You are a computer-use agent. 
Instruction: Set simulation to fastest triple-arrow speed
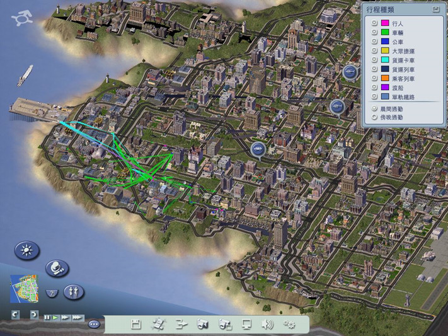(78, 318)
